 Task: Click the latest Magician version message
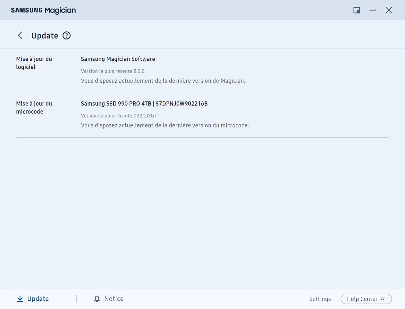163,81
